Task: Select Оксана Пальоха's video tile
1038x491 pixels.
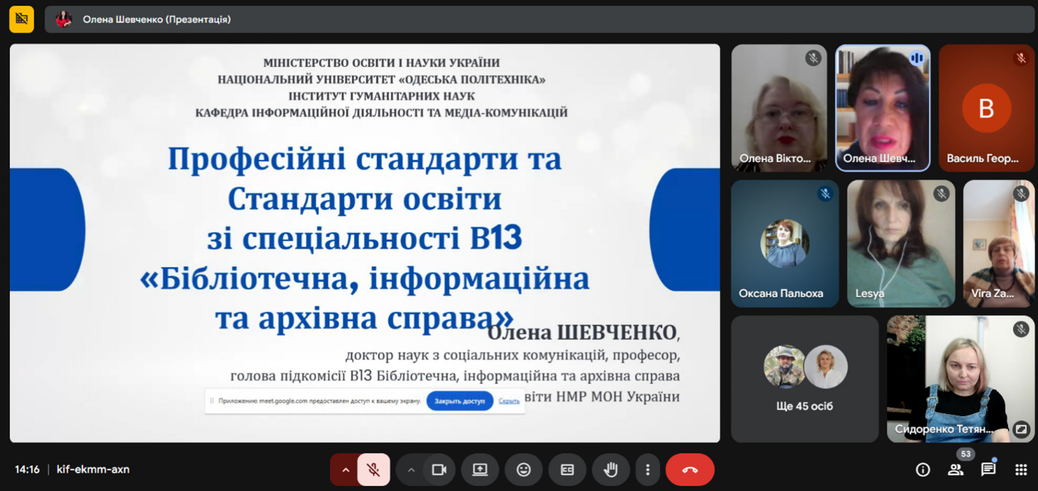Action: (784, 244)
